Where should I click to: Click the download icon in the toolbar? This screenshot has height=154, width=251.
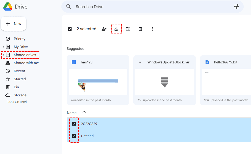116,29
